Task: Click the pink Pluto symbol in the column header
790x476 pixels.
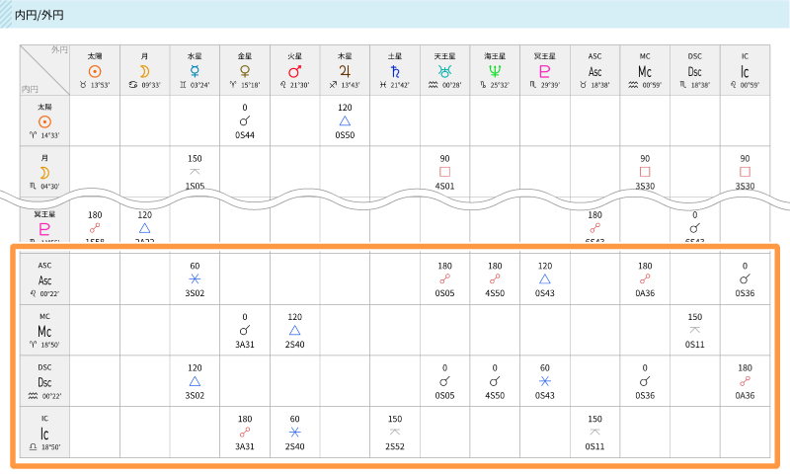Action: coord(545,72)
